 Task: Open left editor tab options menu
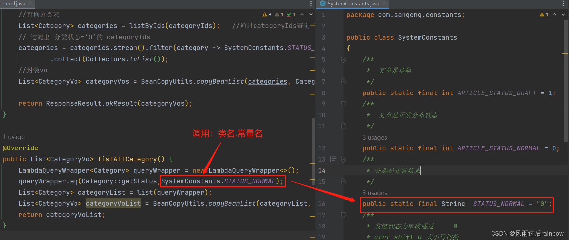[311, 3]
